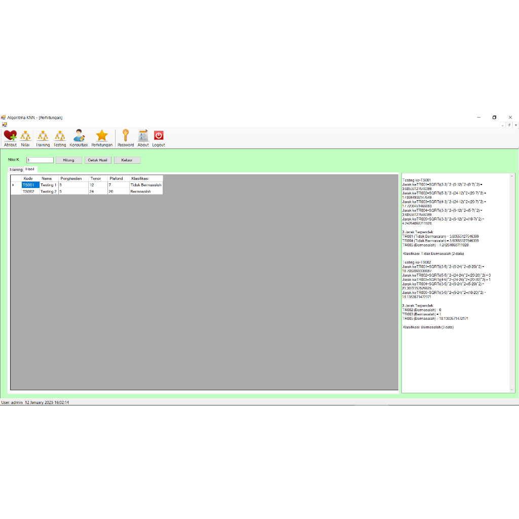Open the Atribut heart icon

click(x=10, y=136)
